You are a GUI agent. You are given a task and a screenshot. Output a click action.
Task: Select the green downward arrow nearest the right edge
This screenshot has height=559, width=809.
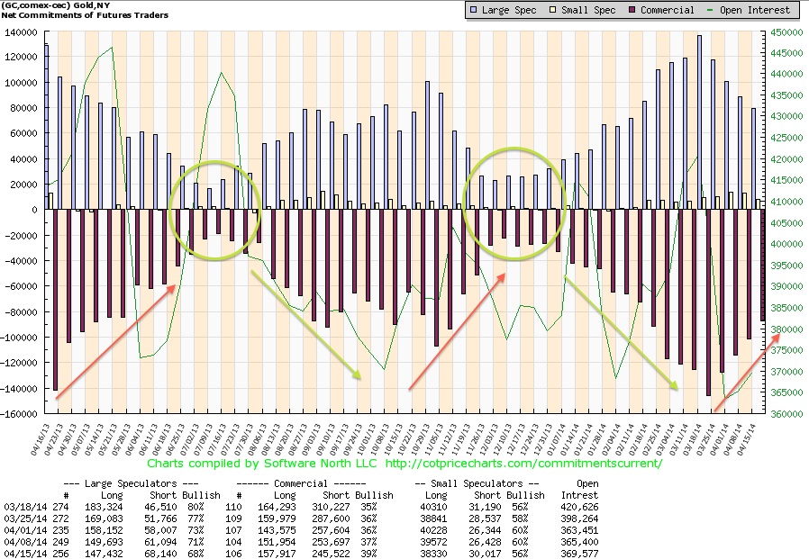(622, 333)
